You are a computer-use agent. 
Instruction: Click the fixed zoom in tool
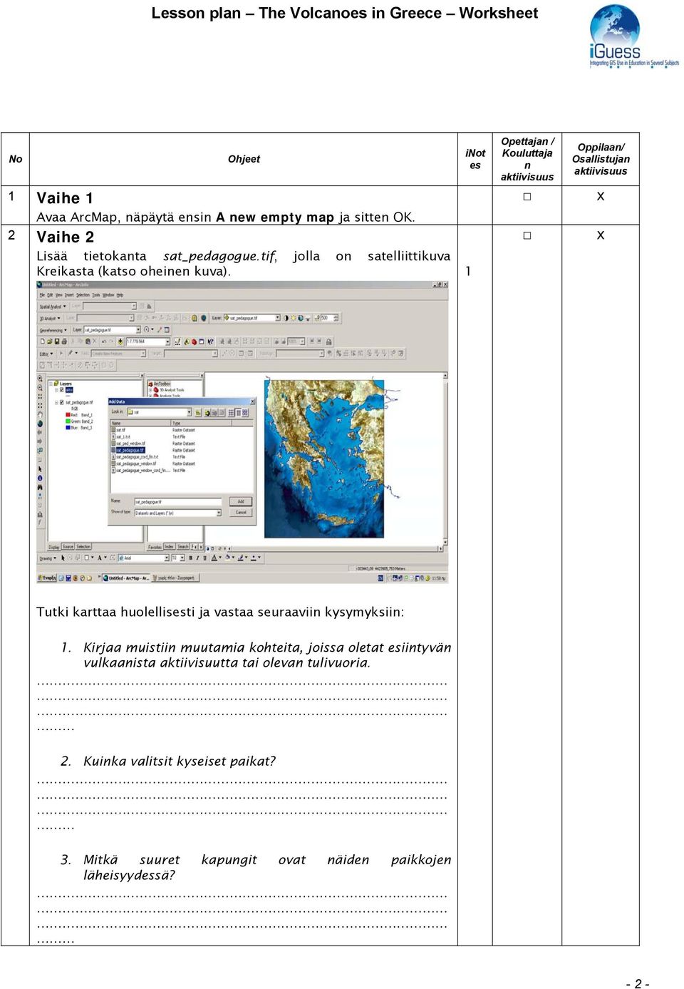point(40,397)
